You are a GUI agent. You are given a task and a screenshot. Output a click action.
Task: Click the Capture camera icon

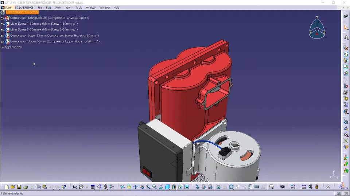point(282,187)
